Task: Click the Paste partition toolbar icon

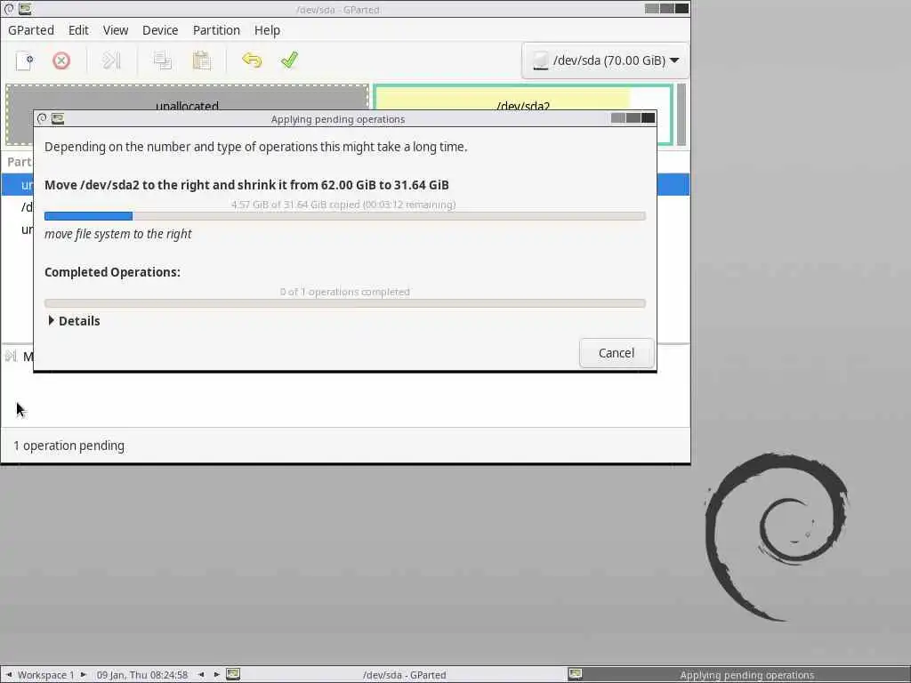Action: [x=202, y=60]
